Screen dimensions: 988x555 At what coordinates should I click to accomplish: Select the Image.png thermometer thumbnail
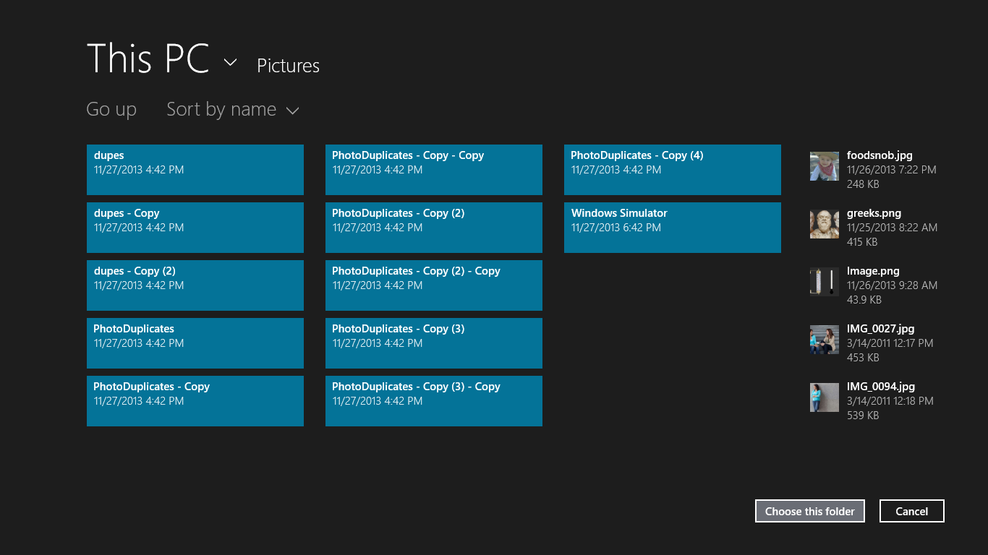pos(824,282)
